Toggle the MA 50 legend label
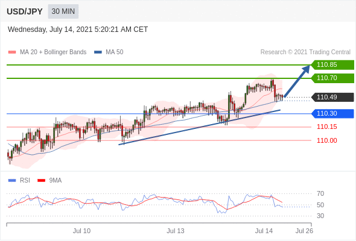Viewport: 356px width, 241px height. 115,52
